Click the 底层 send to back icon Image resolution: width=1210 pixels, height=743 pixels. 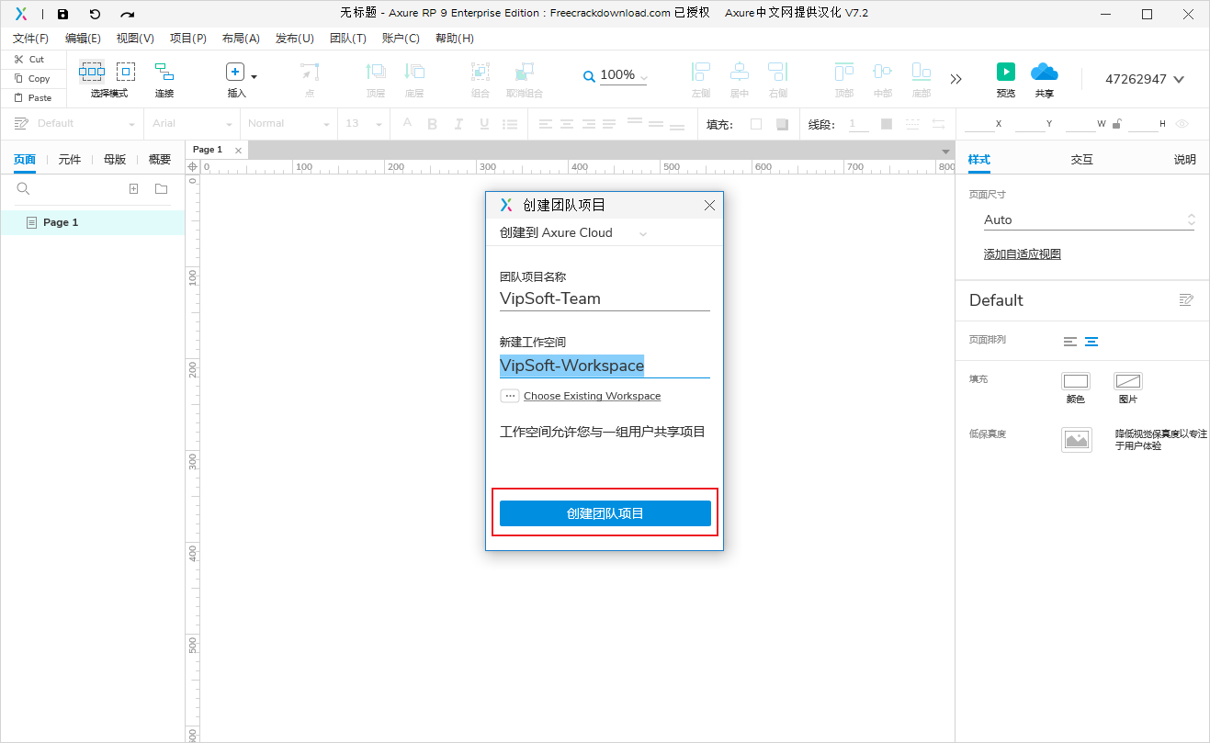click(x=414, y=72)
